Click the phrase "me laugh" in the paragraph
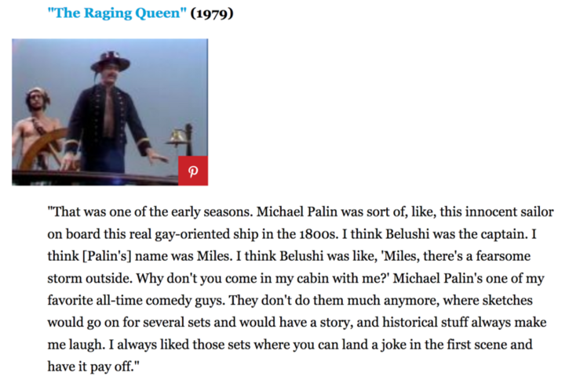 pos(75,345)
